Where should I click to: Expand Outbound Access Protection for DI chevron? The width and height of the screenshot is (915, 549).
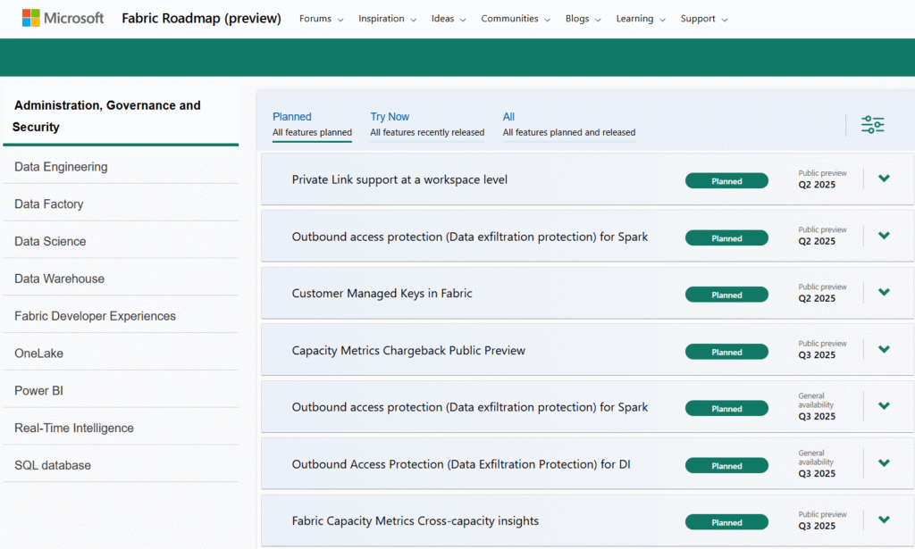coord(884,462)
